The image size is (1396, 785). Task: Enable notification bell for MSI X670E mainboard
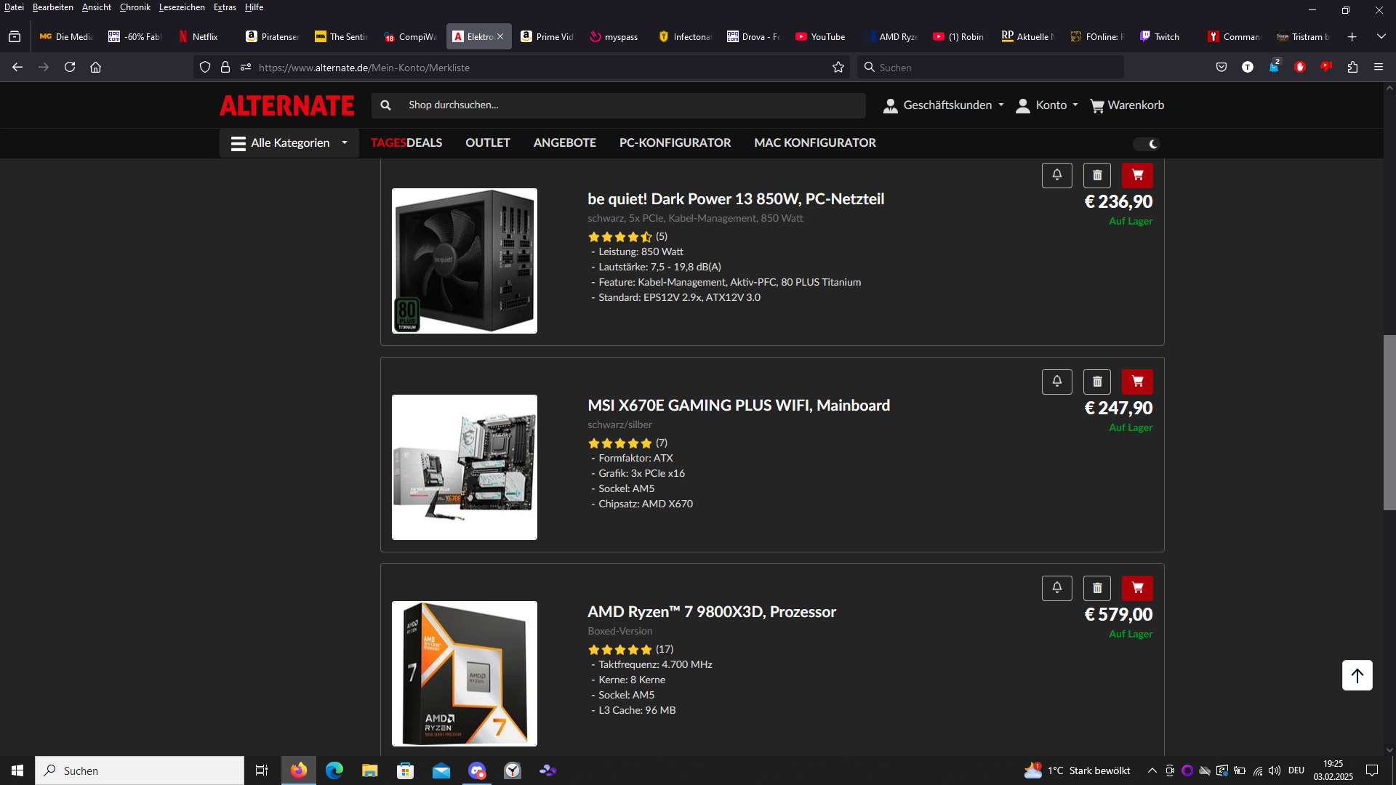(x=1057, y=382)
